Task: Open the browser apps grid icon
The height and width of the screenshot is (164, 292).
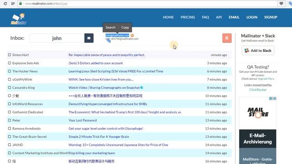Action: pos(13,4)
